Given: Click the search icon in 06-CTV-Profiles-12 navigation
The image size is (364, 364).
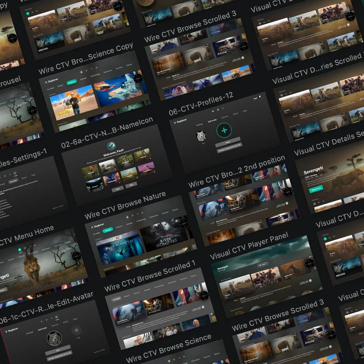Looking at the screenshot, I should pyautogui.click(x=223, y=108).
